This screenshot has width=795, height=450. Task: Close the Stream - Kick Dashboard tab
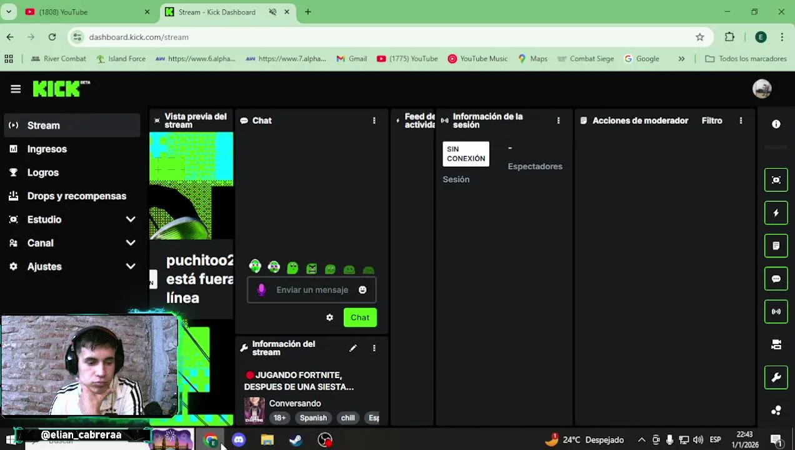pyautogui.click(x=287, y=12)
